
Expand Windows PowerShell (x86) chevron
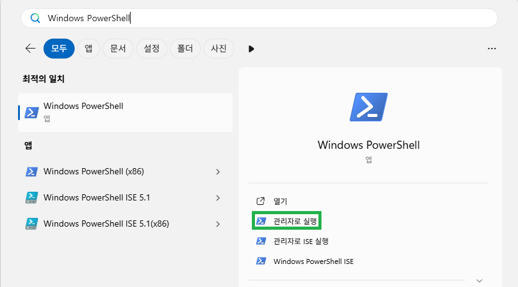[x=218, y=172]
